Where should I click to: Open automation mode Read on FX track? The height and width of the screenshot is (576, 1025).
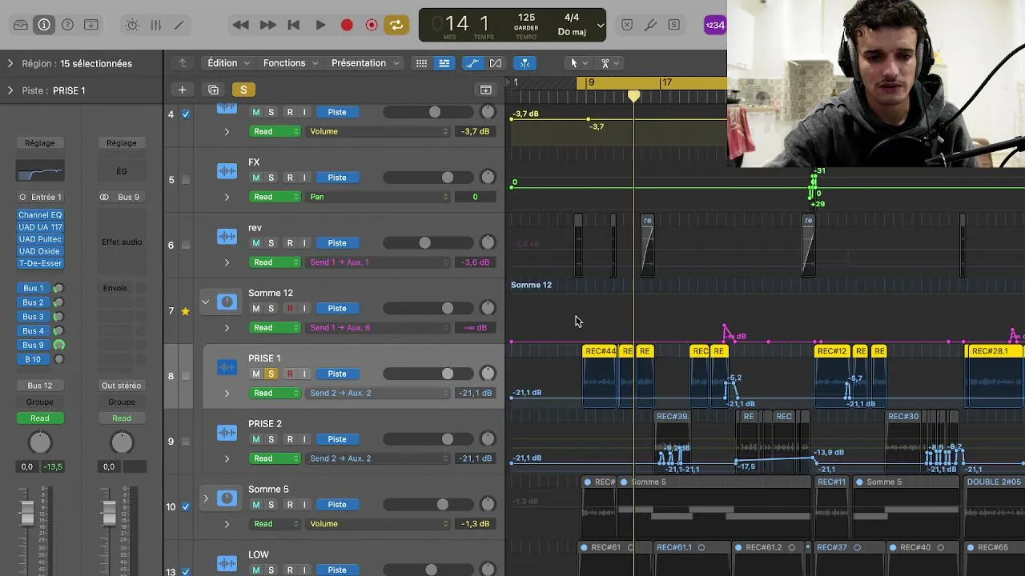click(x=275, y=197)
